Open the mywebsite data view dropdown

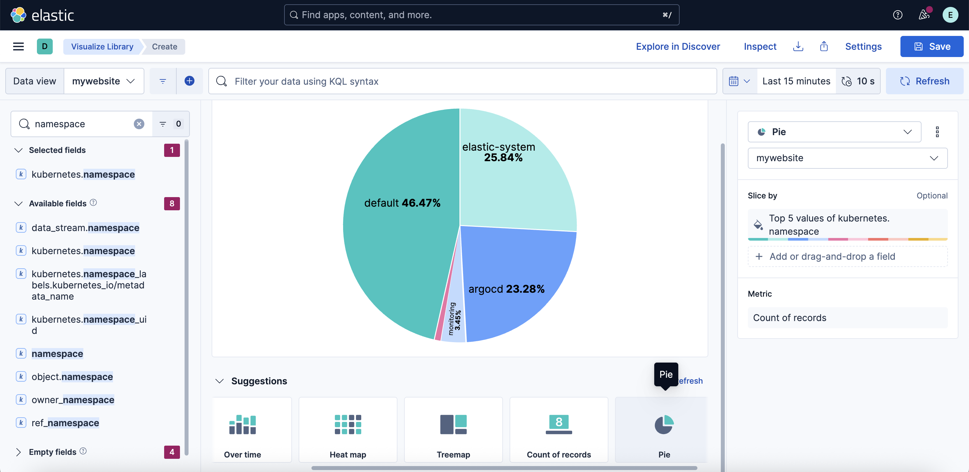pyautogui.click(x=104, y=81)
